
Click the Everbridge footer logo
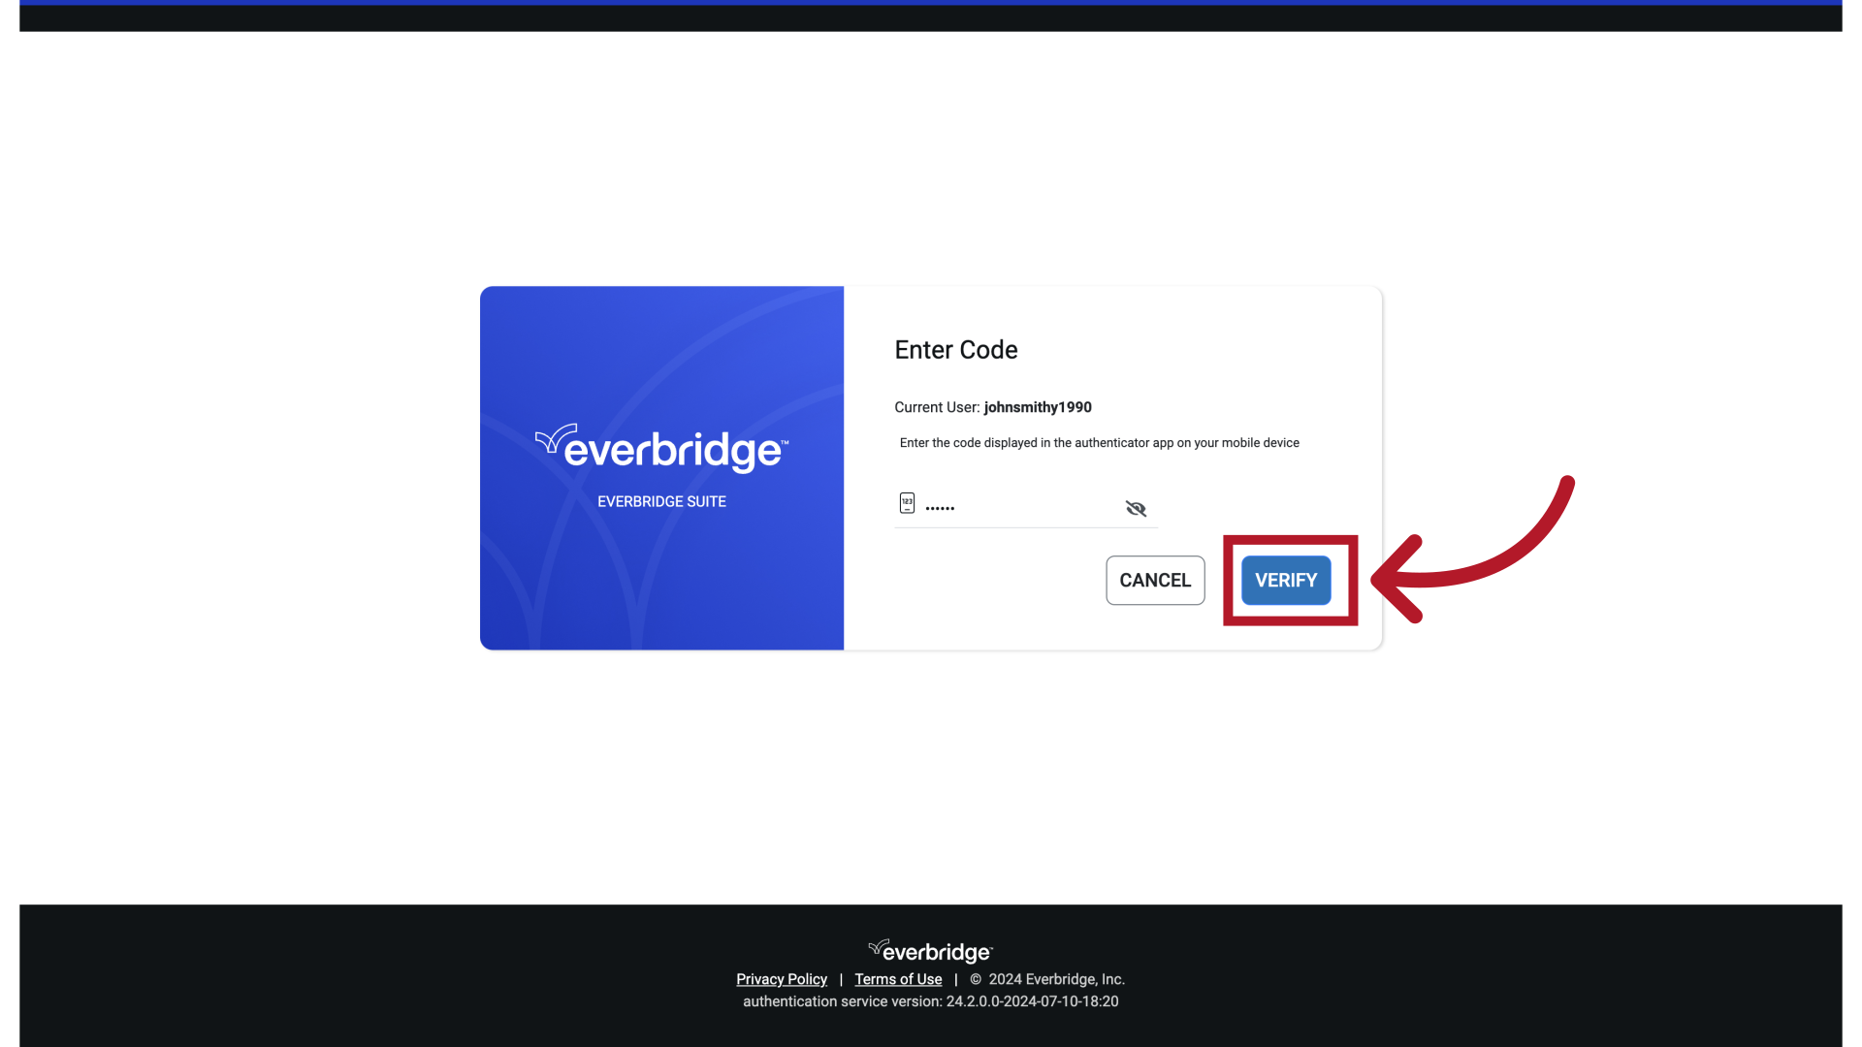[x=929, y=951]
